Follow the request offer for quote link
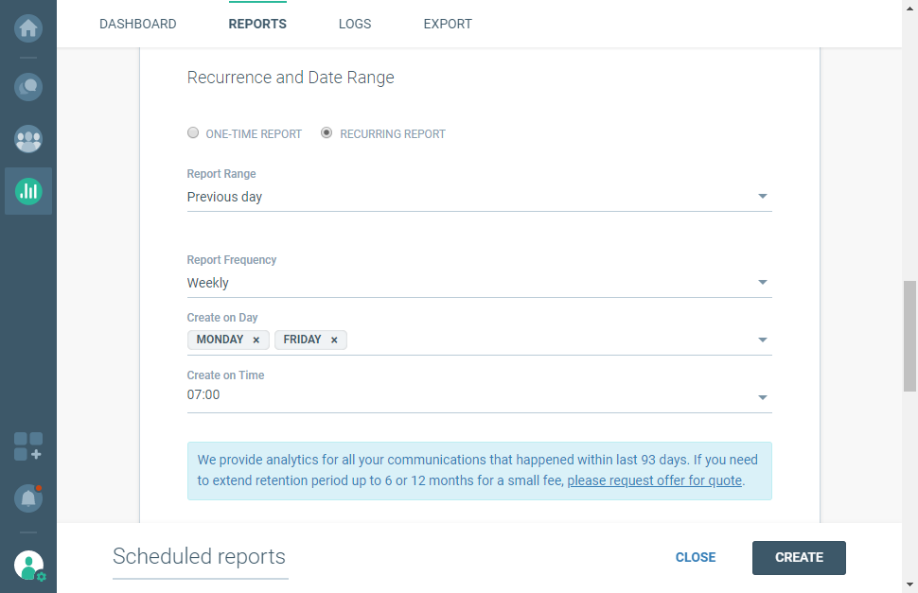918x593 pixels. (x=655, y=480)
